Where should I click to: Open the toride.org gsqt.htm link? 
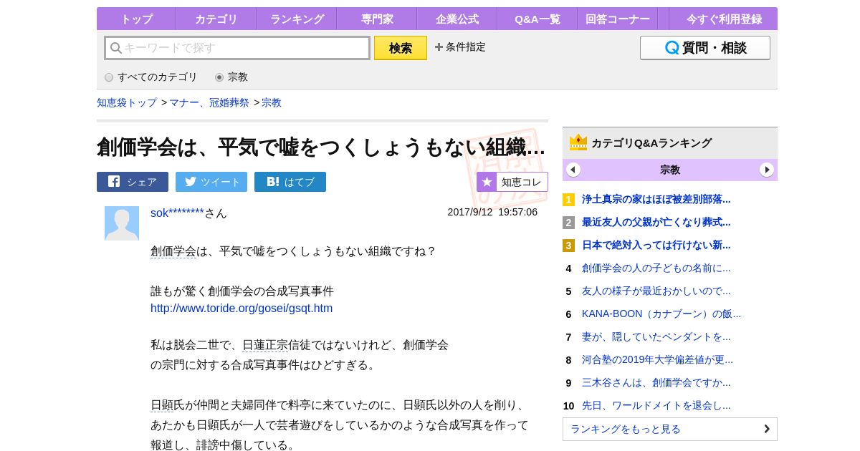pos(242,309)
